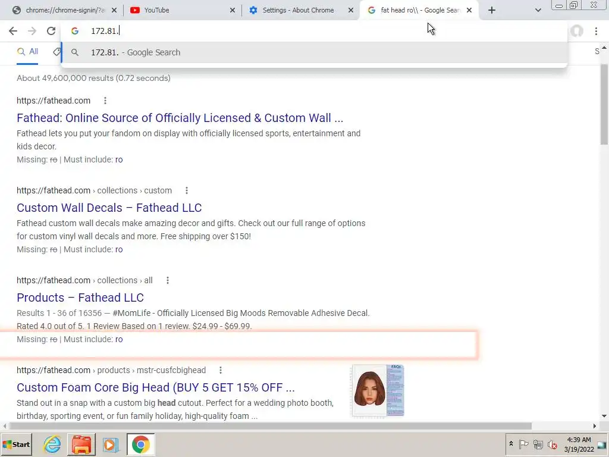
Task: Open more options for collections › custom result
Action: [186, 190]
